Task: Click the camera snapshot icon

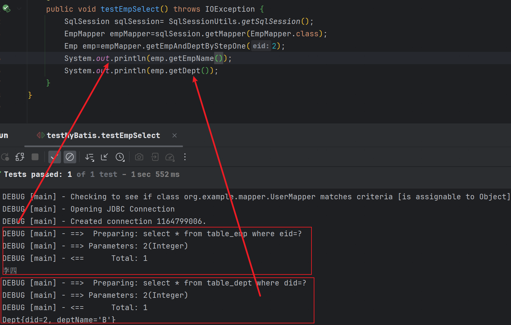Action: point(139,157)
